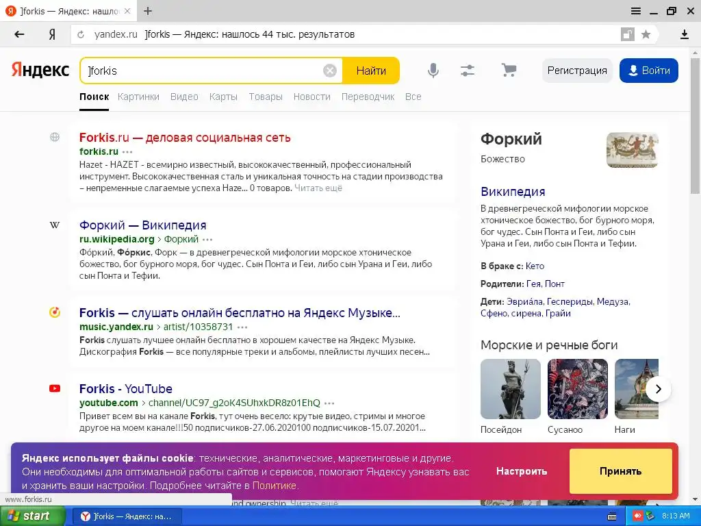The image size is (701, 526).
Task: Open Forkis.ru — деловая социальная сеть result
Action: click(x=185, y=137)
